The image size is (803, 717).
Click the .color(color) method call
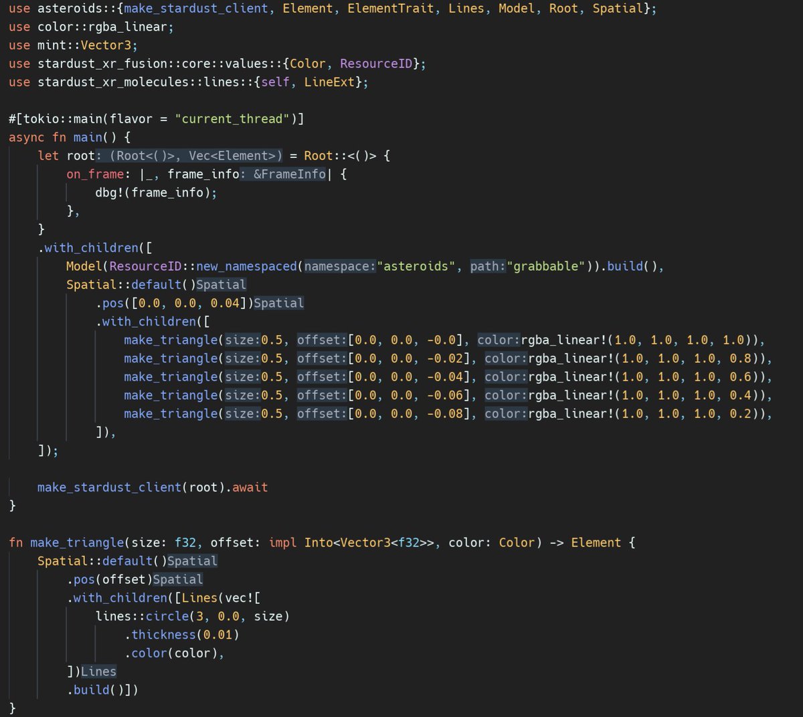(x=171, y=653)
